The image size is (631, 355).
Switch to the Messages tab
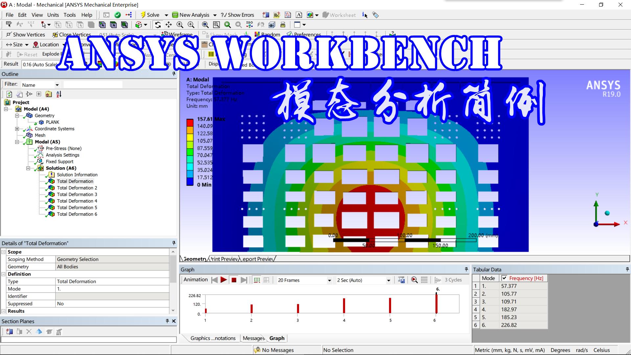tap(253, 338)
